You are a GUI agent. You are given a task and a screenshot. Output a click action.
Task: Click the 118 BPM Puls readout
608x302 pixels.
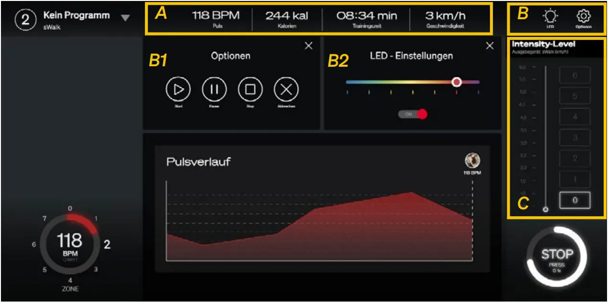click(216, 19)
